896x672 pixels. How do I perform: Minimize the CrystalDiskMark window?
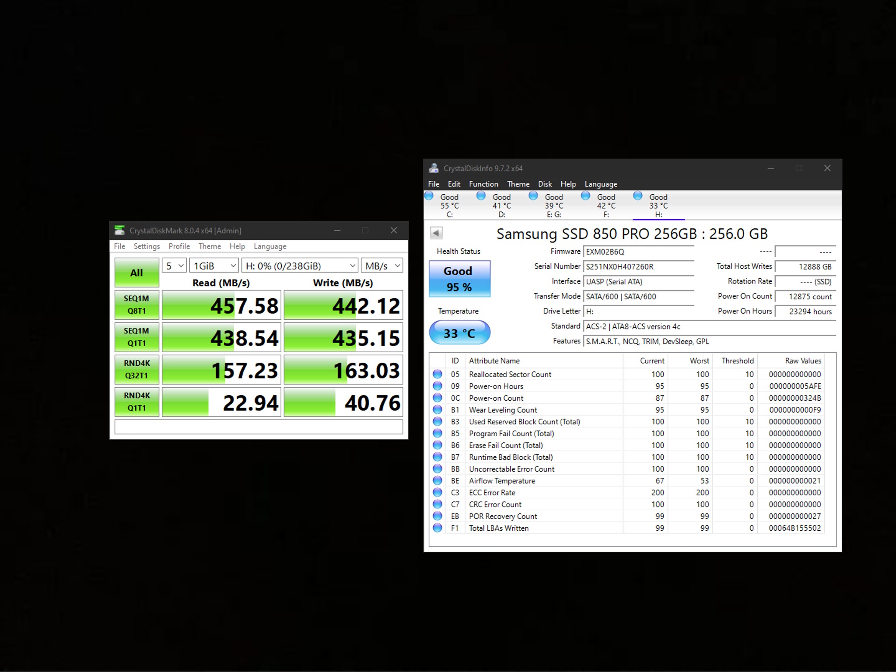pyautogui.click(x=337, y=230)
